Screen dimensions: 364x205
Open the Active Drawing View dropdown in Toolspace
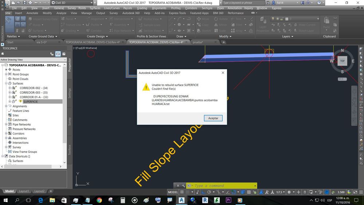(33, 60)
